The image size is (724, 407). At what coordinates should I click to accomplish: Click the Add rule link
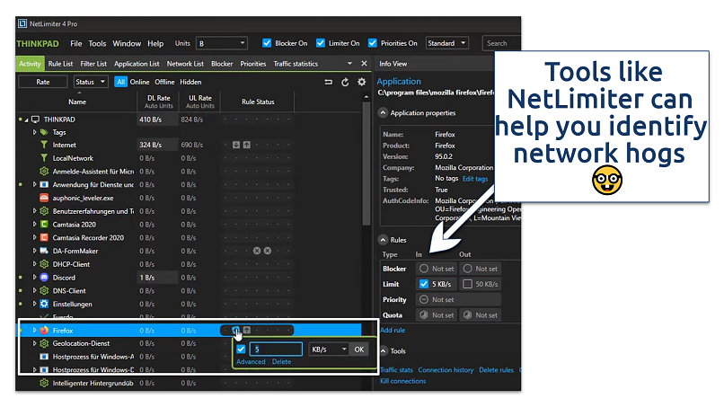(x=393, y=330)
